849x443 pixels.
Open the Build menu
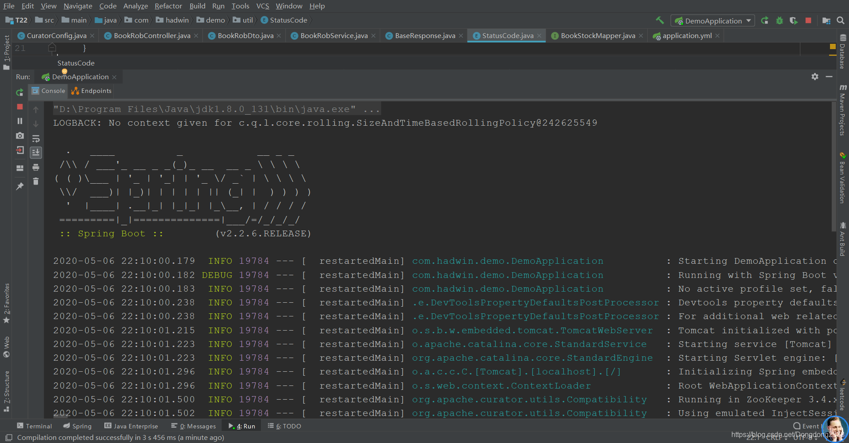197,6
